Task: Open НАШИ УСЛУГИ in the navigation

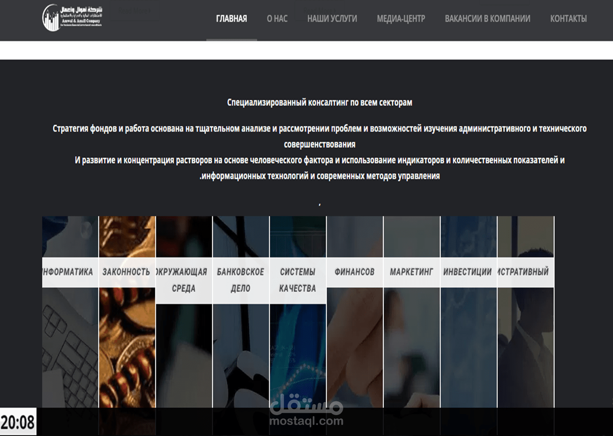Action: pos(332,19)
